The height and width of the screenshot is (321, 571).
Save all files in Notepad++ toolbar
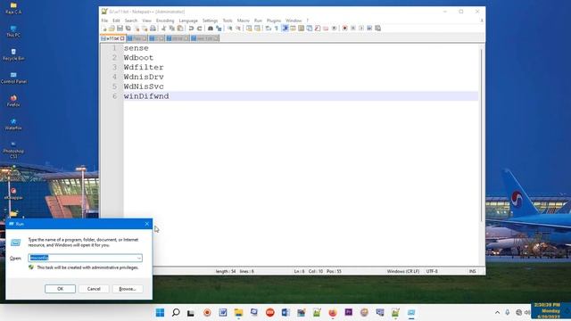(x=128, y=29)
